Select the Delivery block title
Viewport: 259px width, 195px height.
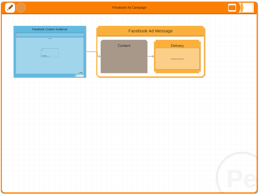click(177, 46)
